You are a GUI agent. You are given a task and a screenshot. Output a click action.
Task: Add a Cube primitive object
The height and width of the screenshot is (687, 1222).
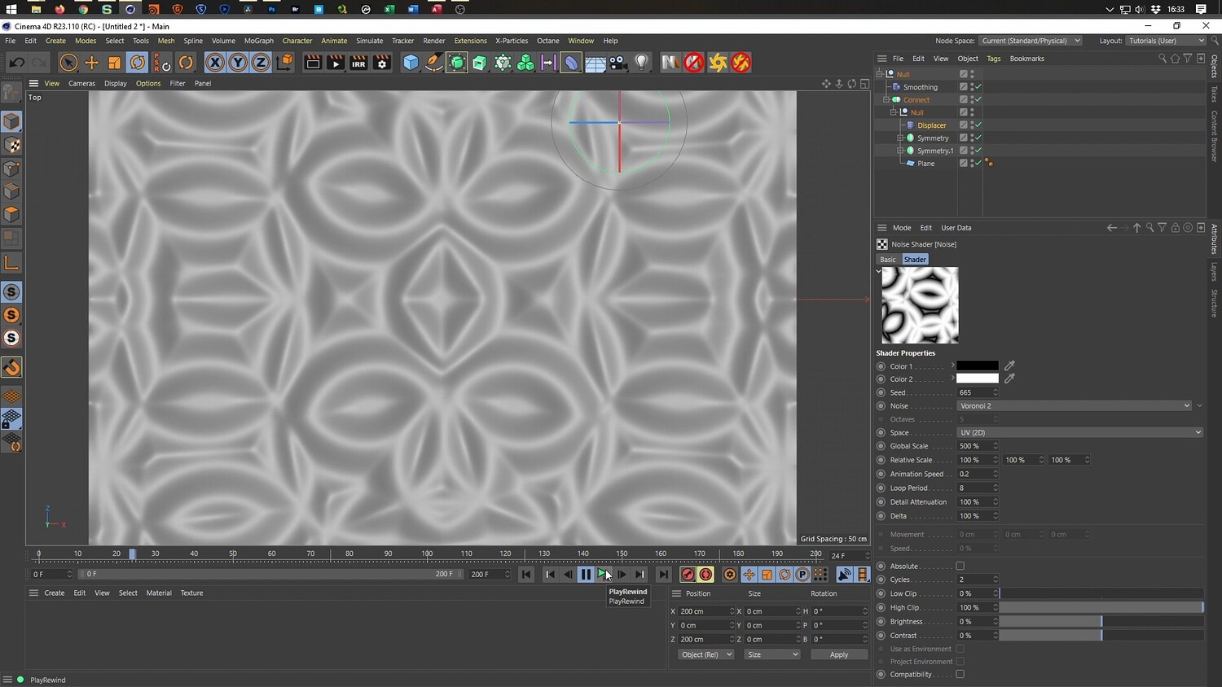pos(411,63)
